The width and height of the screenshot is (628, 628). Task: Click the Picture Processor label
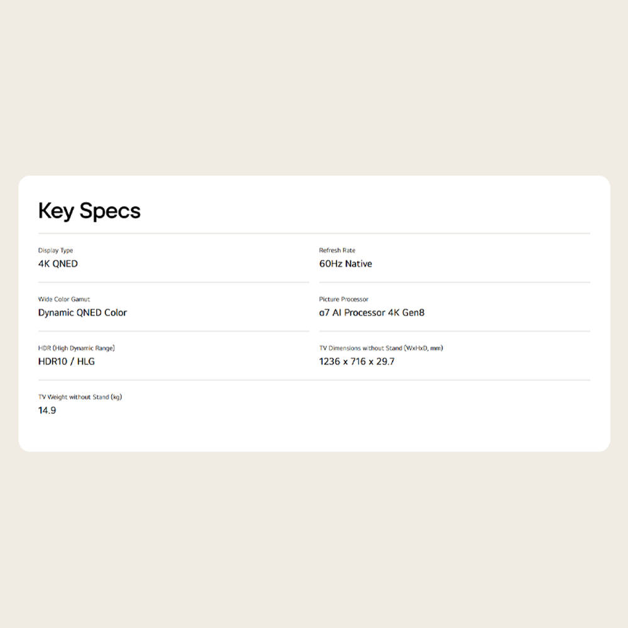[x=344, y=300]
